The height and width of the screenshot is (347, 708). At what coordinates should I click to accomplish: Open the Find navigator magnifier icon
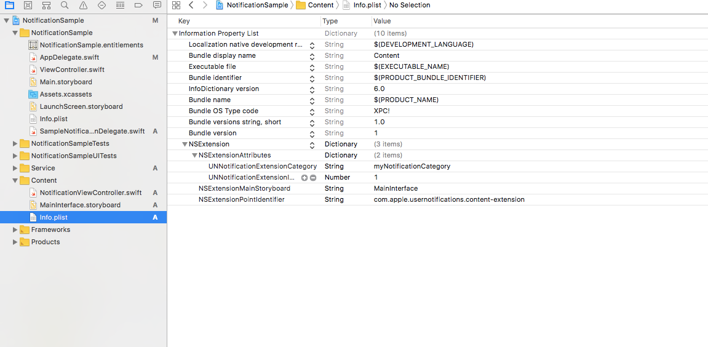(65, 6)
